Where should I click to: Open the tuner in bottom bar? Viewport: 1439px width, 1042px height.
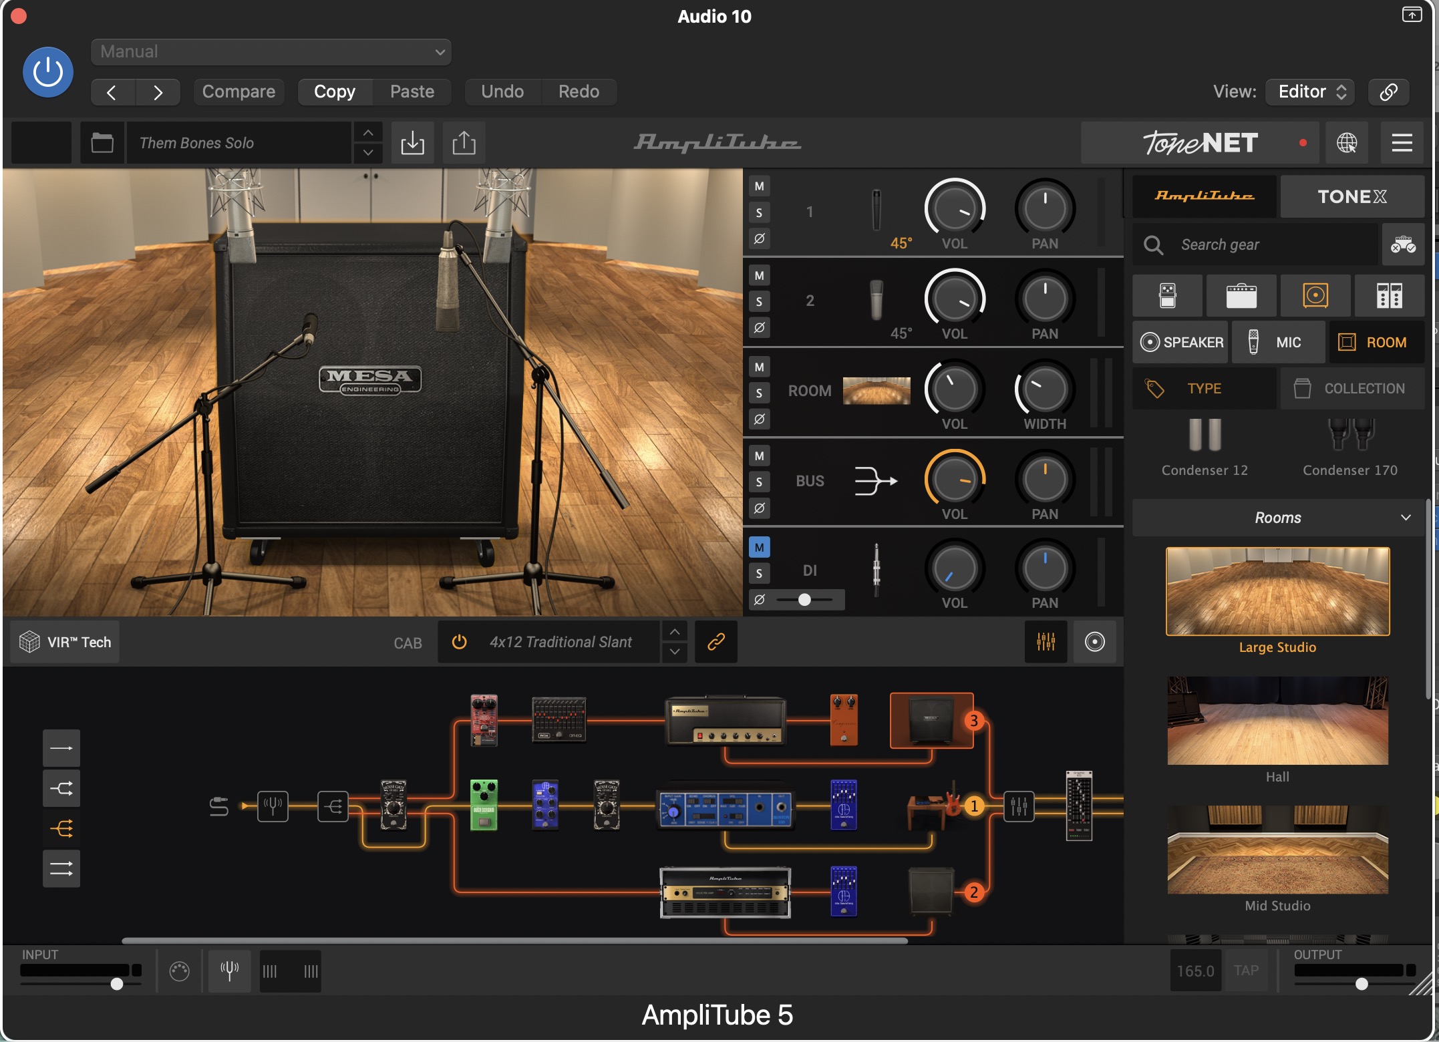click(x=230, y=971)
